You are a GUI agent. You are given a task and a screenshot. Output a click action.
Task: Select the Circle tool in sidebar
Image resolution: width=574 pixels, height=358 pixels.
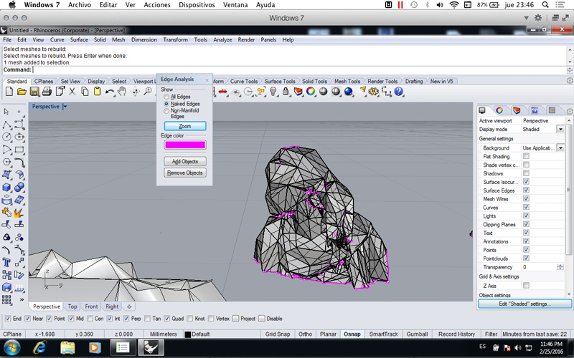point(6,137)
